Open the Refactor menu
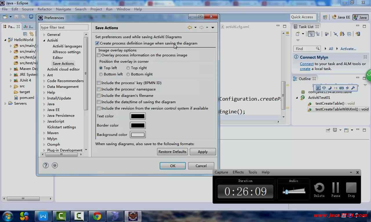371x222 pixels. click(45, 9)
